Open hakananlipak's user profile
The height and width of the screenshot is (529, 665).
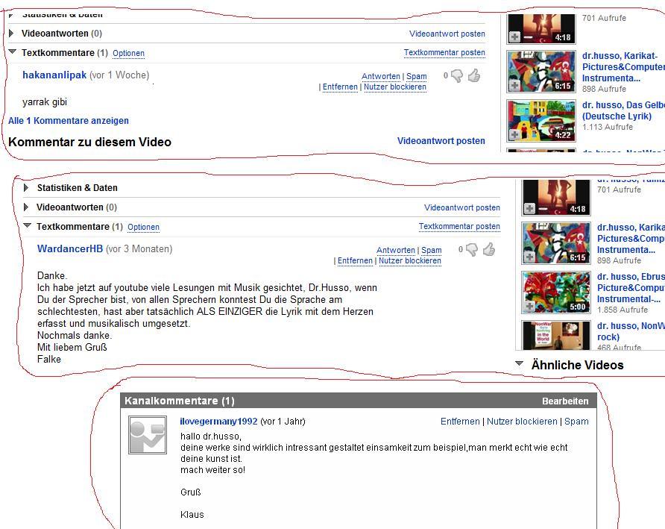pyautogui.click(x=54, y=75)
